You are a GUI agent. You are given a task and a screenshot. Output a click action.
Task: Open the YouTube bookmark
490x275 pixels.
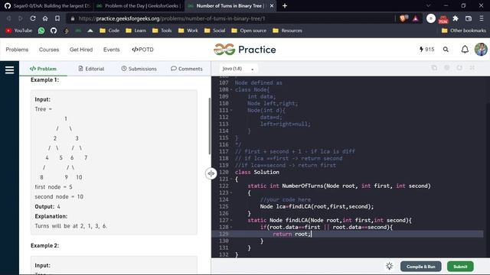tap(18, 31)
